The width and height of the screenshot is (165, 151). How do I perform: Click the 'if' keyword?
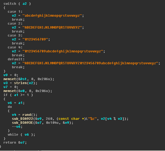tap(6, 95)
